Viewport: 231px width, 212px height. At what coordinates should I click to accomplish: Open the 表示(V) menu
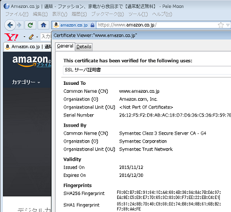click(59, 14)
